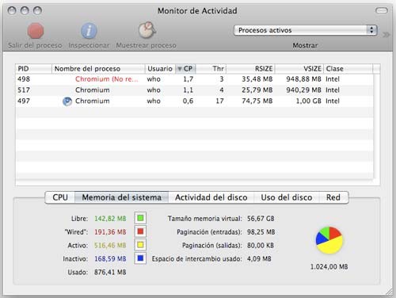Click the green Libre color swatch
The width and height of the screenshot is (396, 298).
point(140,218)
